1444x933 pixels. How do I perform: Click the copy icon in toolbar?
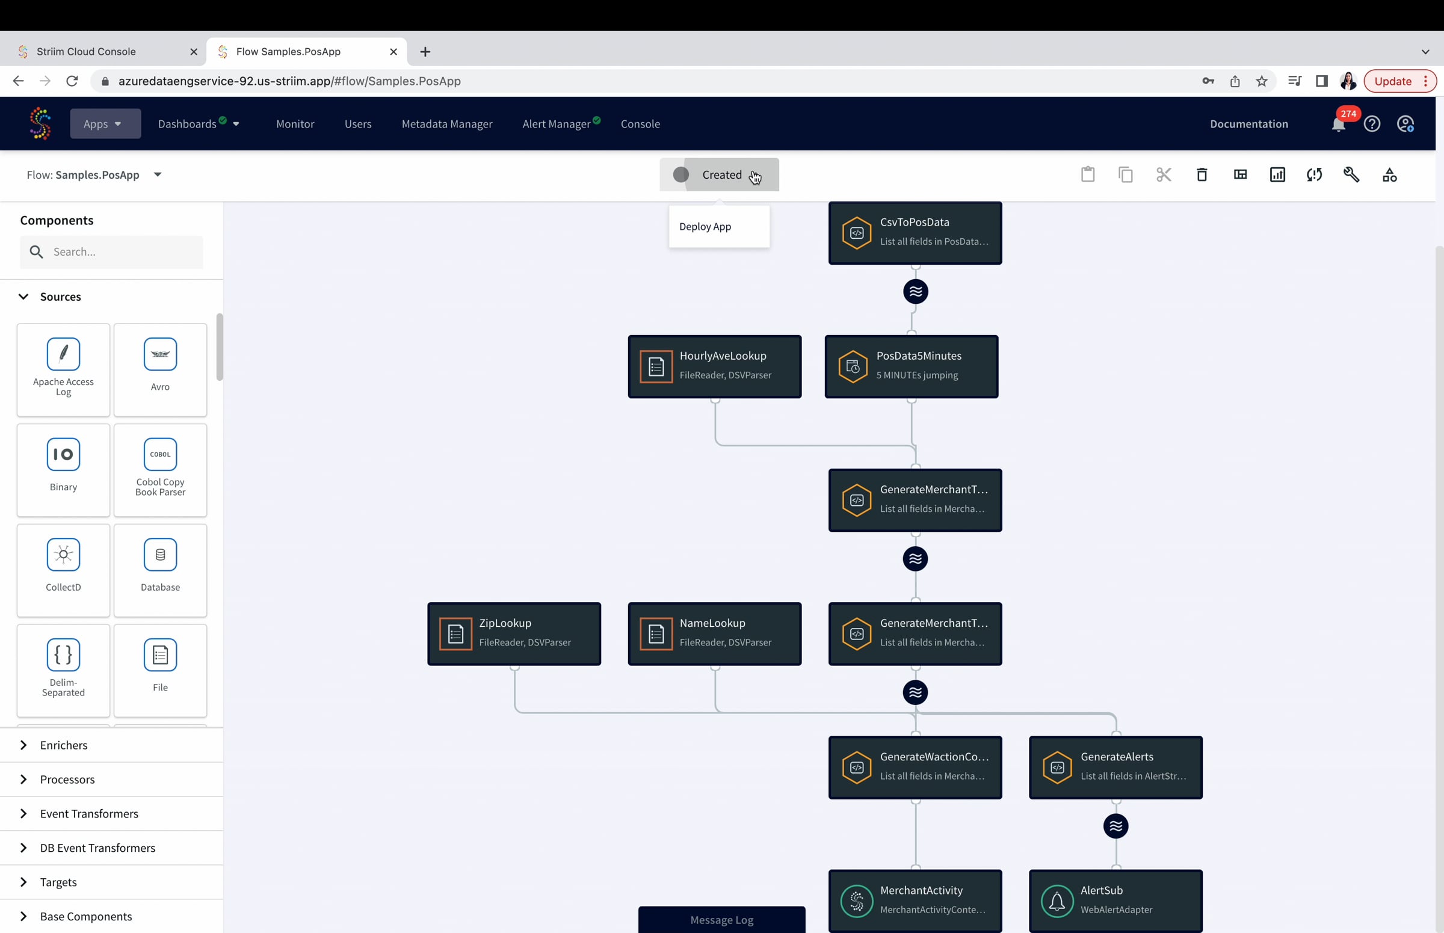tap(1125, 175)
